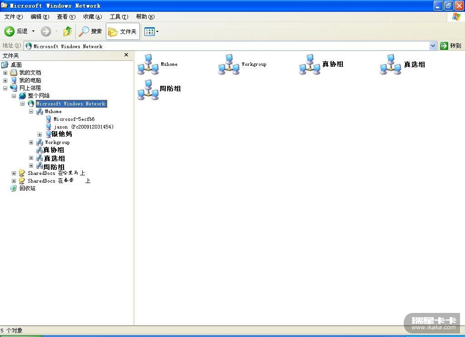Open the Views icon dropdown
Viewport: 465px width, 337px height.
151,31
